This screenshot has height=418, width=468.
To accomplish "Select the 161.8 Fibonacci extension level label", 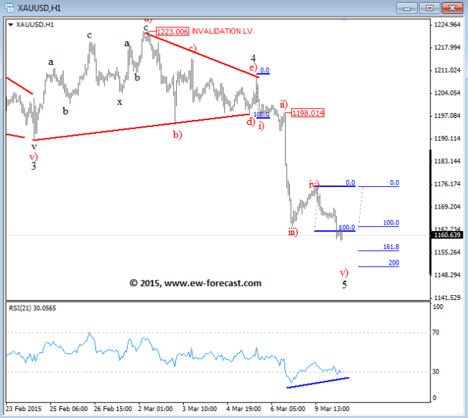I will (x=390, y=247).
